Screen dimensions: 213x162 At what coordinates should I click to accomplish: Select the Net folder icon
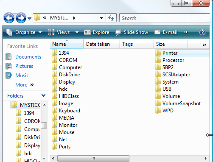coord(54,139)
